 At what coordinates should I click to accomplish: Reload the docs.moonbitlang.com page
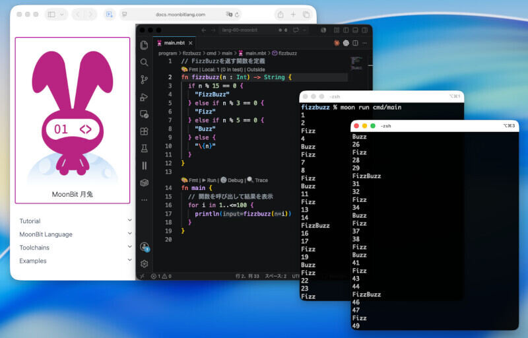pyautogui.click(x=237, y=15)
